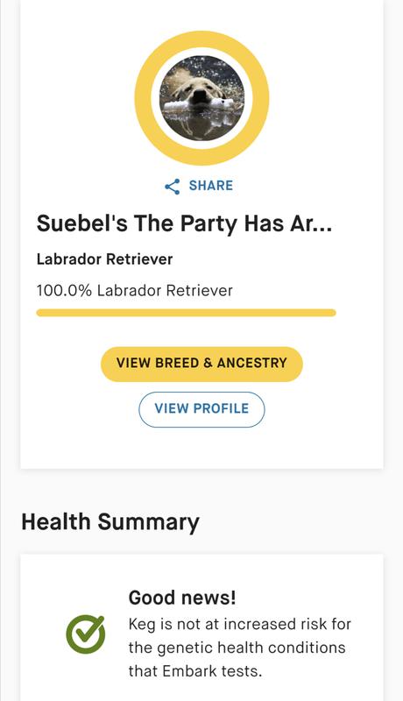Image resolution: width=403 pixels, height=701 pixels.
Task: Click the white toy in the dog photo
Action: tap(198, 105)
